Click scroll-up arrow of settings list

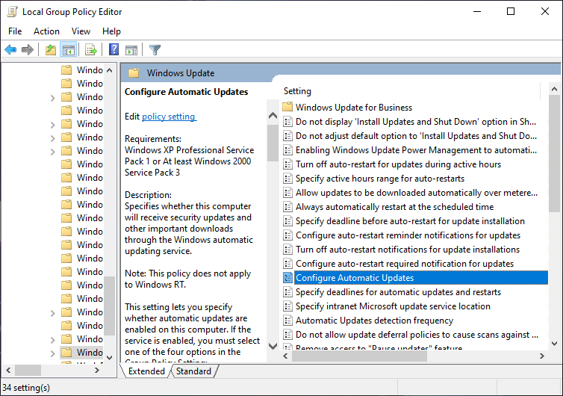pyautogui.click(x=554, y=89)
